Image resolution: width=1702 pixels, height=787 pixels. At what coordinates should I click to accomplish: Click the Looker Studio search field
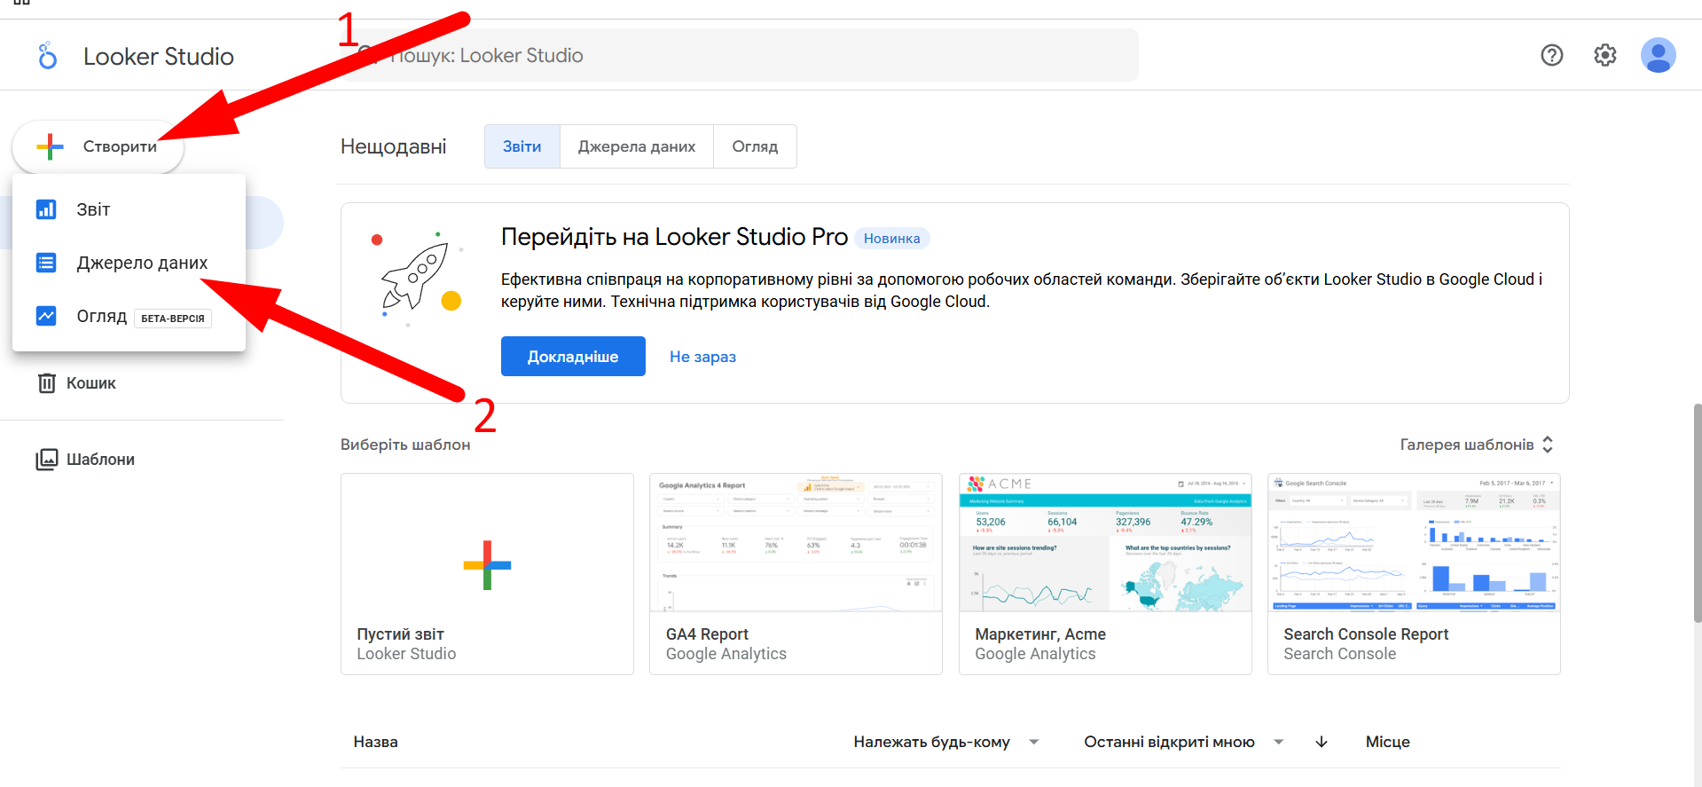[739, 55]
